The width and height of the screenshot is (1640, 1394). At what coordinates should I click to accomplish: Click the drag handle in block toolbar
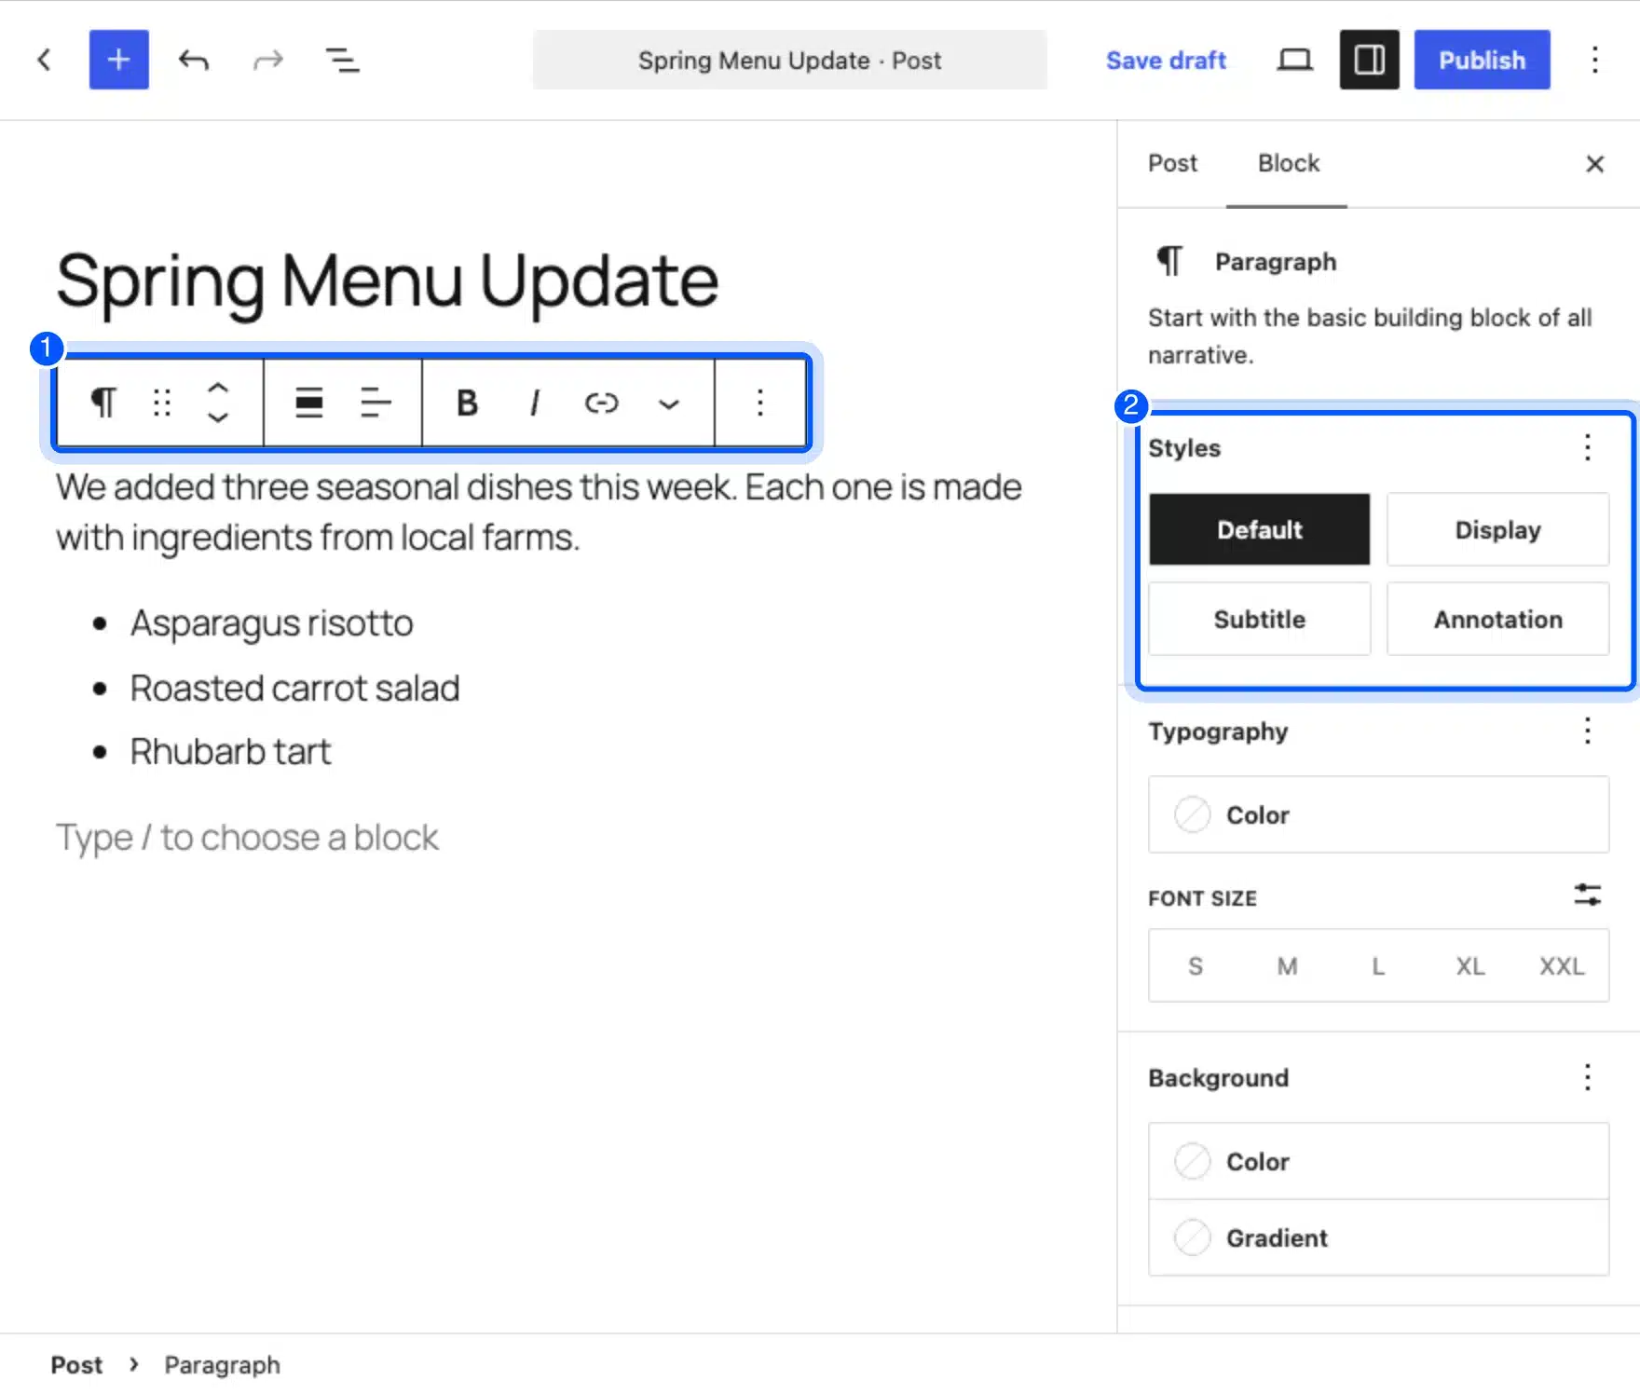(x=162, y=403)
